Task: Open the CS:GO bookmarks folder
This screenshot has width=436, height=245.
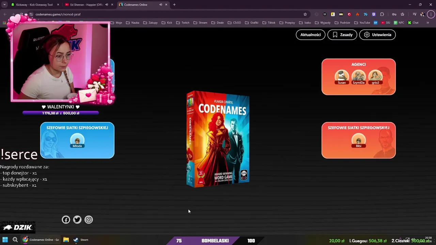Action: coord(234,23)
